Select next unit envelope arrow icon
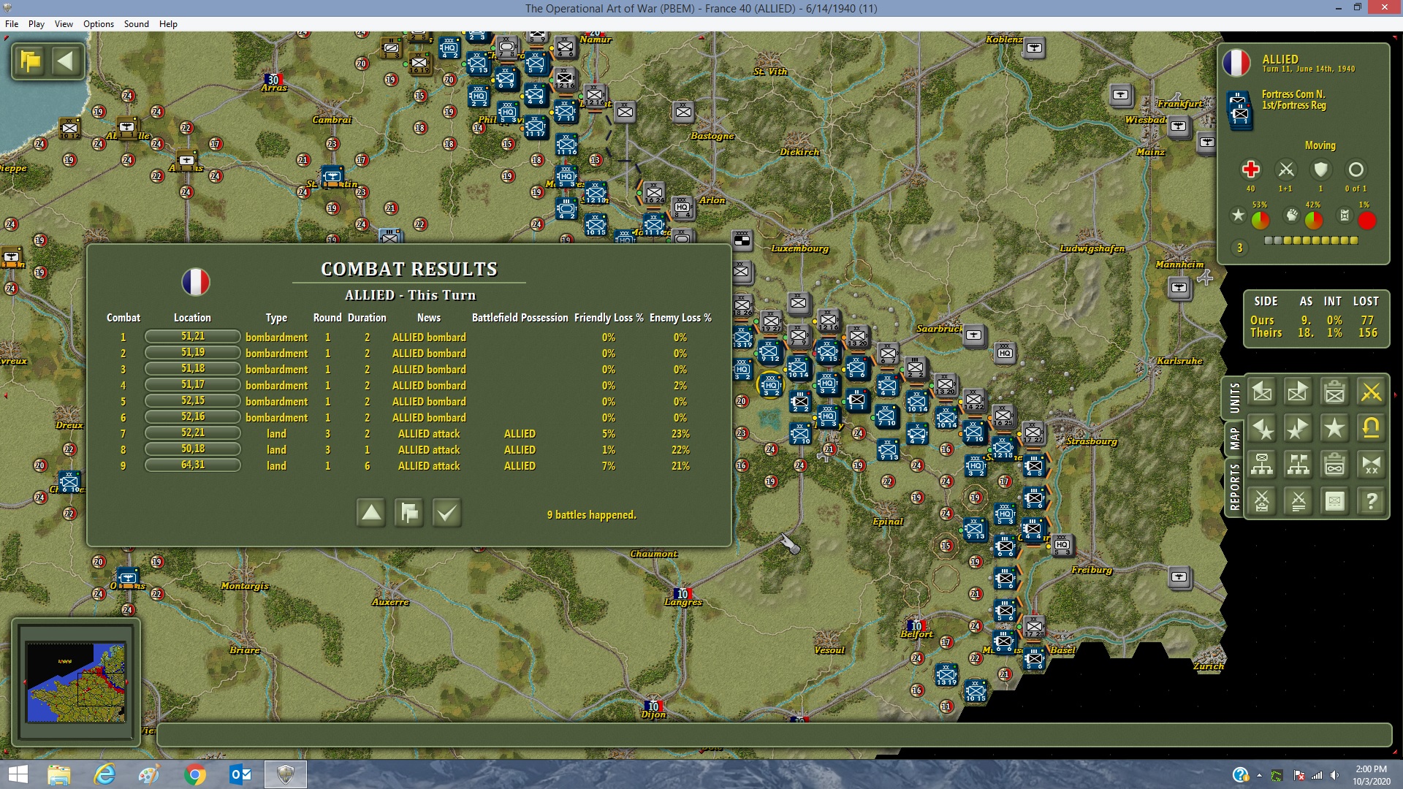The image size is (1403, 789). [1298, 392]
